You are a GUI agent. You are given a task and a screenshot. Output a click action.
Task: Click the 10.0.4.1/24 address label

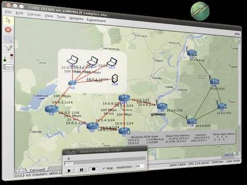coord(105,120)
